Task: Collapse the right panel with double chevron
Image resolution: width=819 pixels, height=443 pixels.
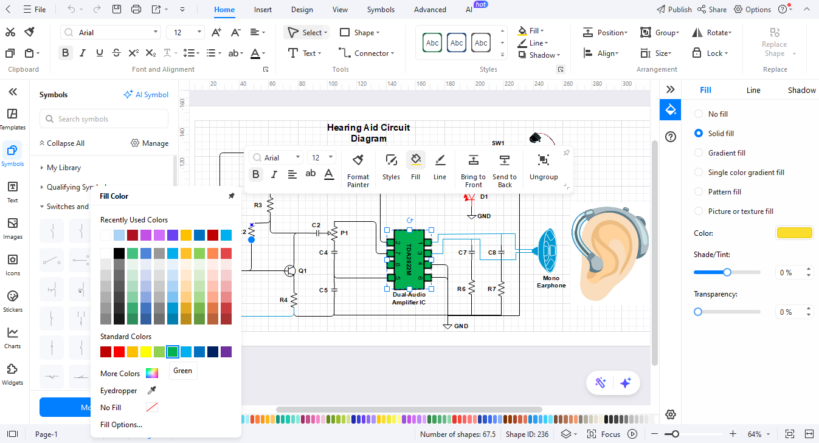Action: 671,89
